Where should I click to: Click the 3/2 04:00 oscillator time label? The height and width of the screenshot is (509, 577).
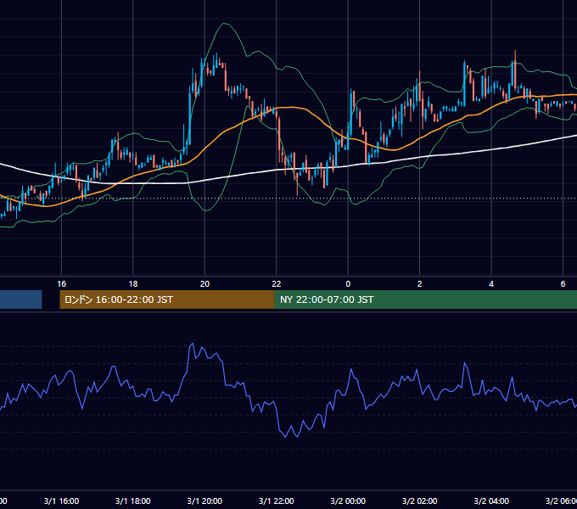pos(491,501)
